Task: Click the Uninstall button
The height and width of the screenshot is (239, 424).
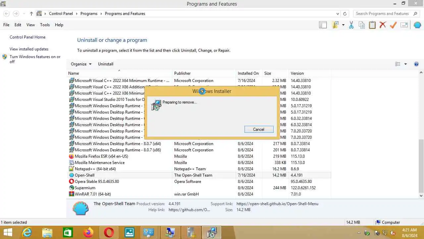Action: [x=106, y=64]
